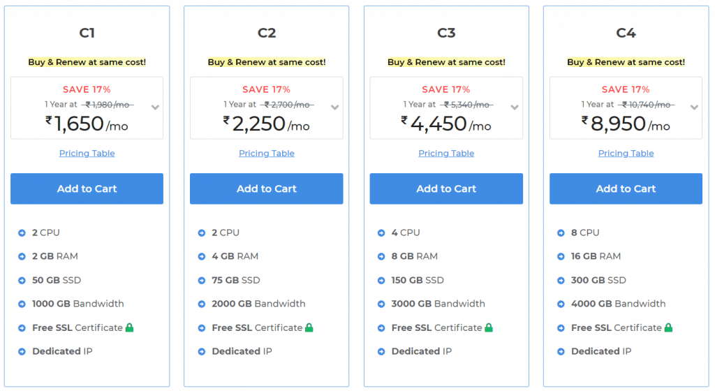
Task: Open the C2 plan duration dropdown
Action: click(334, 108)
